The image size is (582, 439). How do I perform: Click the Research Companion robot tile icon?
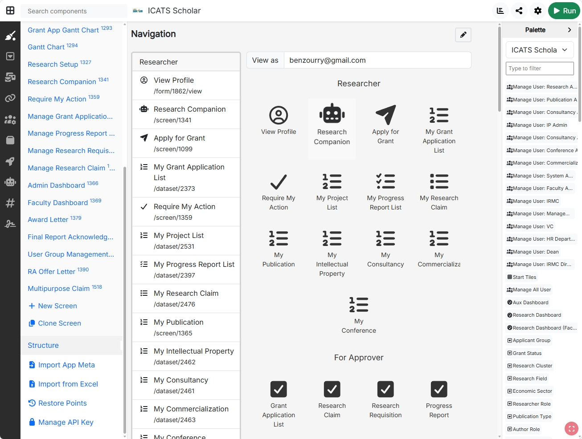(332, 113)
